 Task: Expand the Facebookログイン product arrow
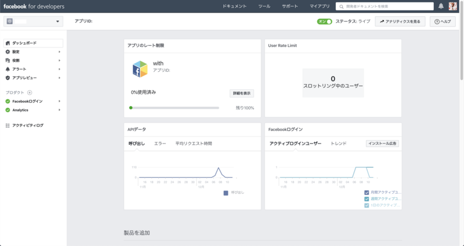click(59, 101)
